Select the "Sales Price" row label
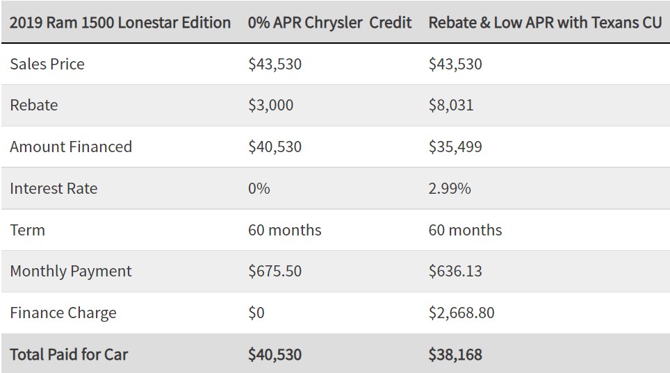The image size is (670, 373). 47,64
